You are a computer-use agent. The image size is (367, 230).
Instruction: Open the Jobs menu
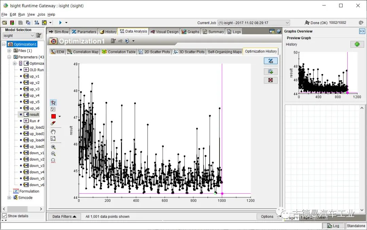[41, 15]
